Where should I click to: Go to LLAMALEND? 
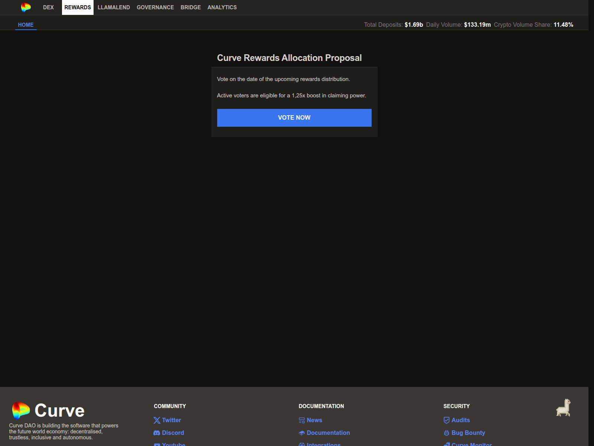114,7
